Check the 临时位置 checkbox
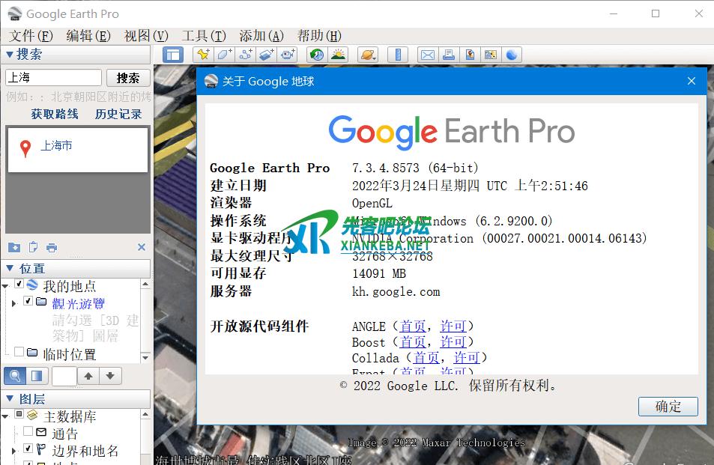714x465 pixels. tap(19, 352)
